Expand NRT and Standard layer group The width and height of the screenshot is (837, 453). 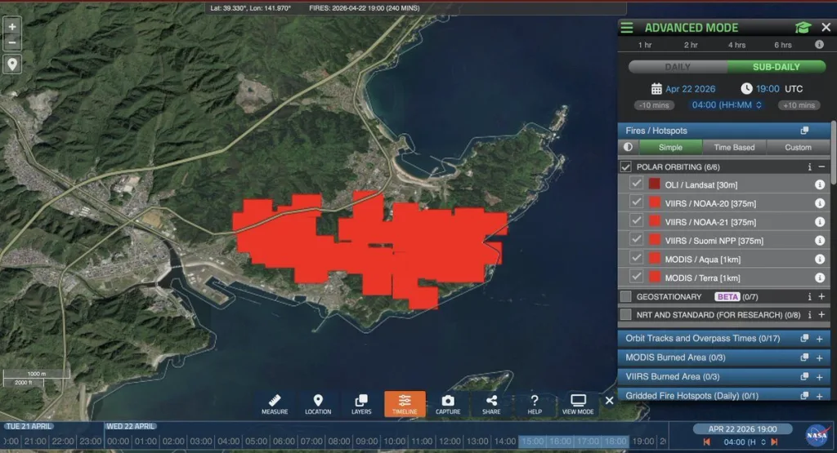[x=821, y=315]
